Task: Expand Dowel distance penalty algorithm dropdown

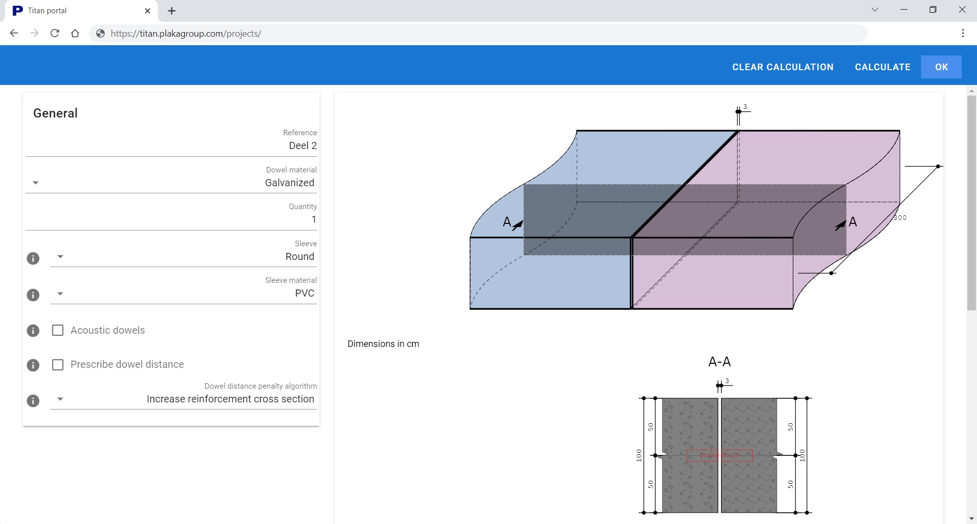Action: tap(61, 399)
